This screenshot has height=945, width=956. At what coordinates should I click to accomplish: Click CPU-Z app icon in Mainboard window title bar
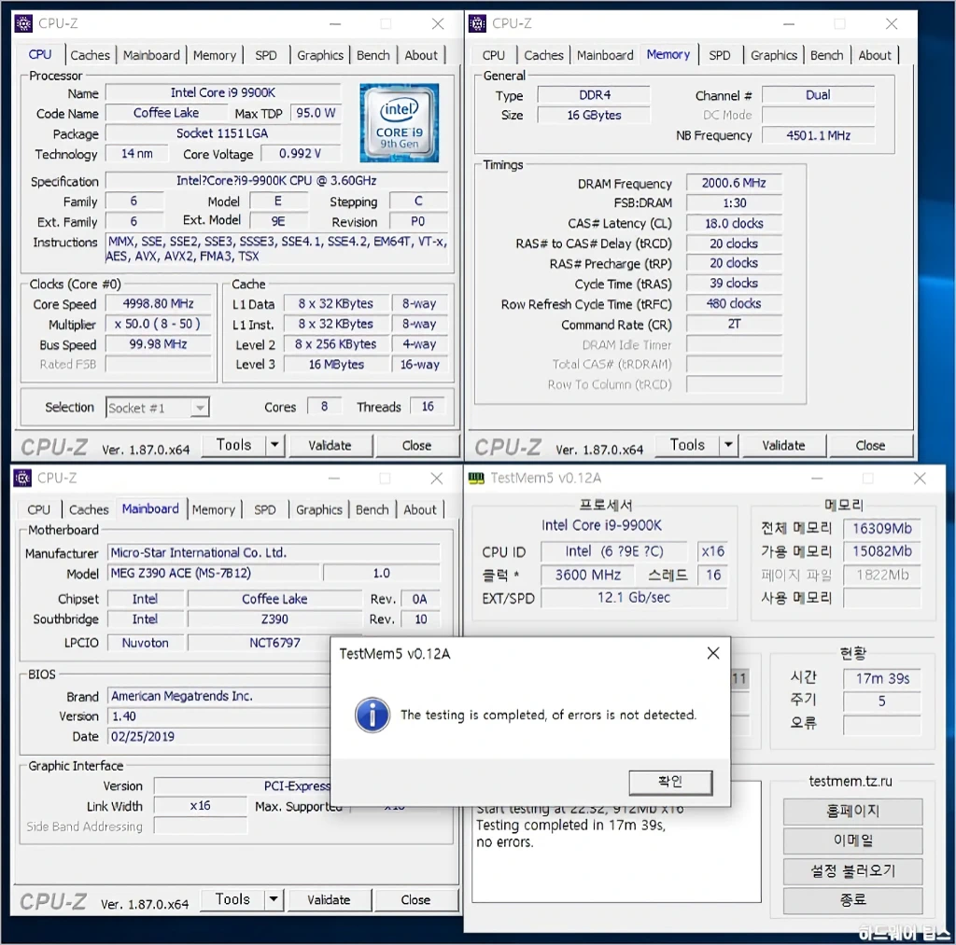click(22, 479)
